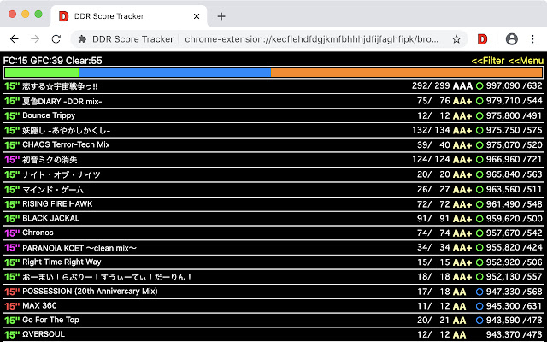Go back with the browser back arrow
Screen dimensions: 547x342
point(14,39)
